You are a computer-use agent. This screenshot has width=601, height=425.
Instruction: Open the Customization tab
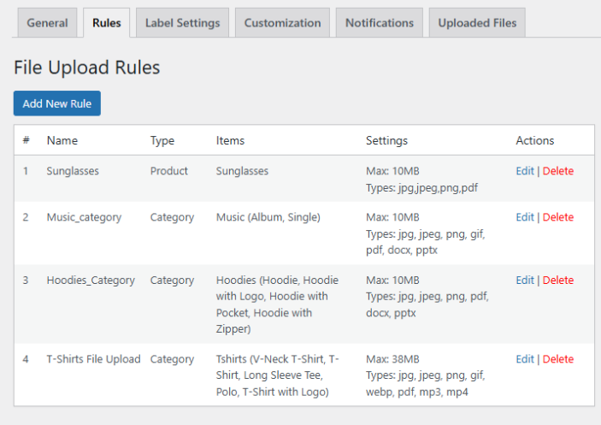click(282, 23)
